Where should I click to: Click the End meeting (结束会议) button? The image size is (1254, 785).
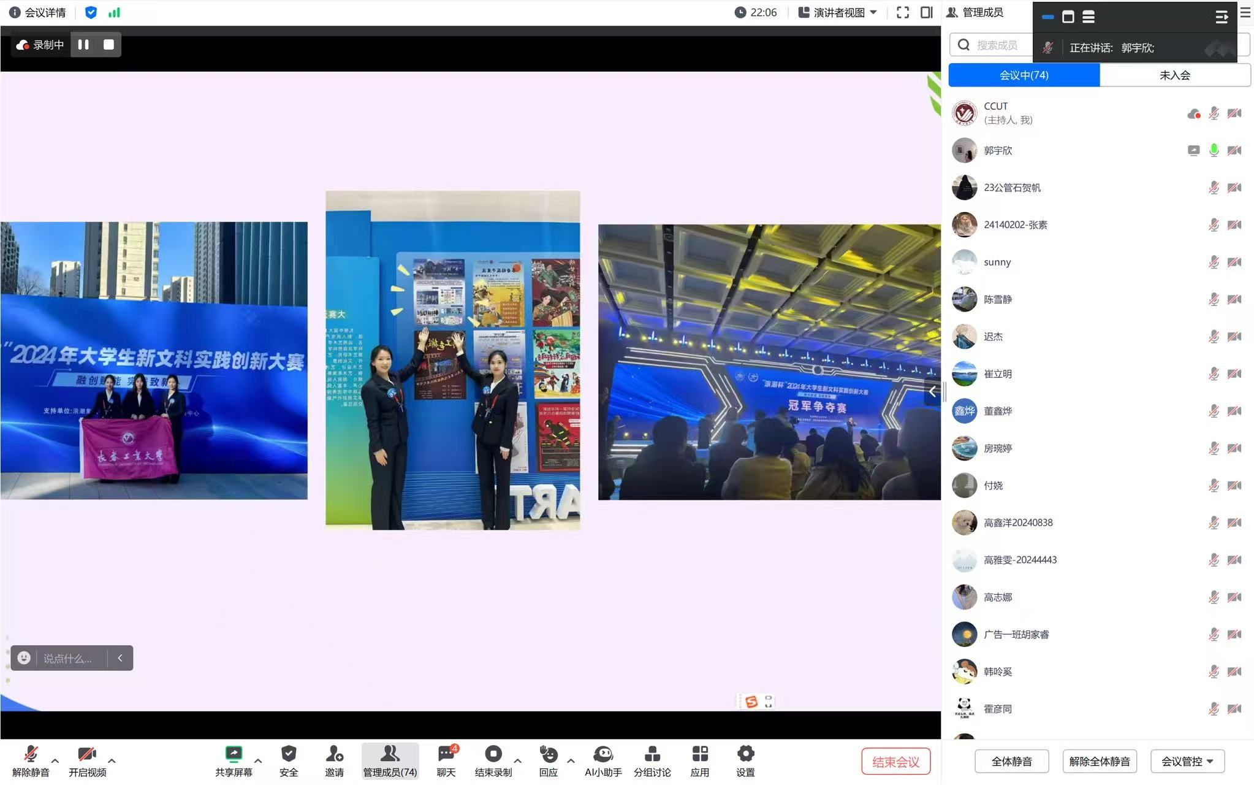pyautogui.click(x=895, y=762)
